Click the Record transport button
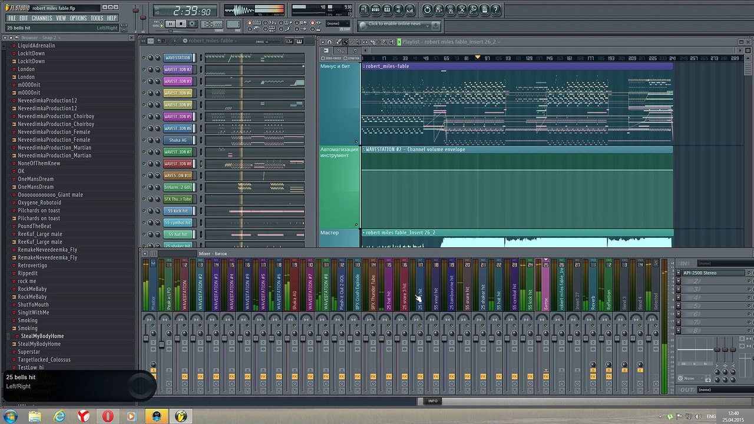 coord(192,24)
